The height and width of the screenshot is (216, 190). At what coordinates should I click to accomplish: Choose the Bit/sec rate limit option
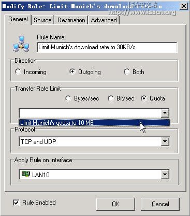point(110,98)
